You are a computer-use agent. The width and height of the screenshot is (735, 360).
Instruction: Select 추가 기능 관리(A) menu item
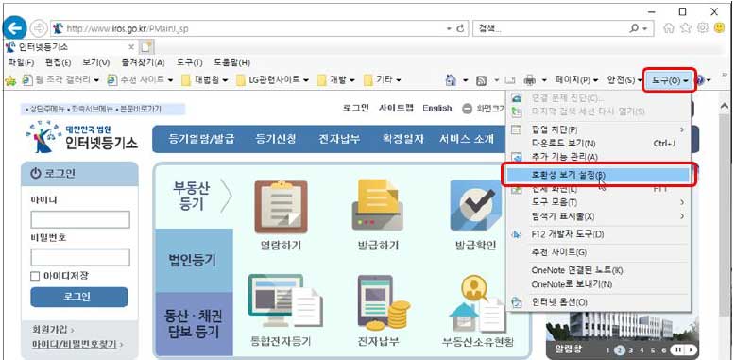coord(599,156)
